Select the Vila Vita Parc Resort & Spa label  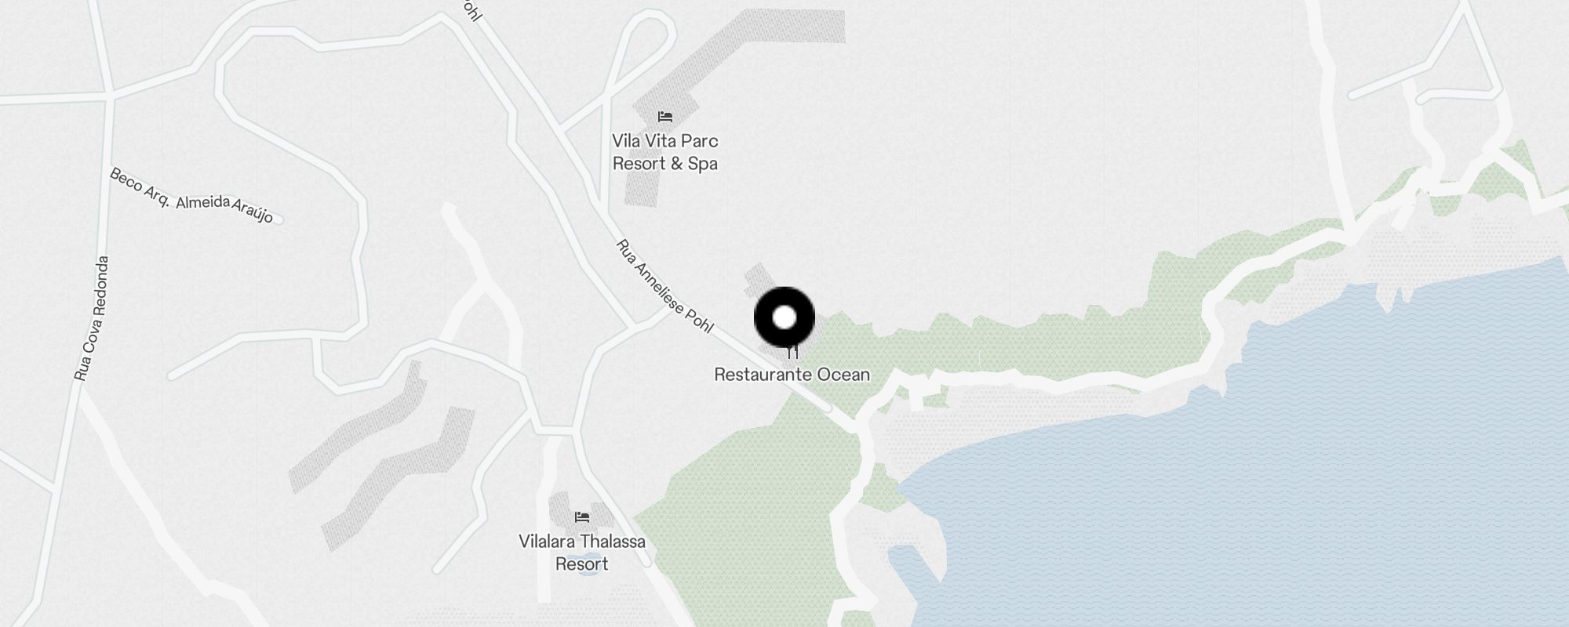[x=665, y=152]
